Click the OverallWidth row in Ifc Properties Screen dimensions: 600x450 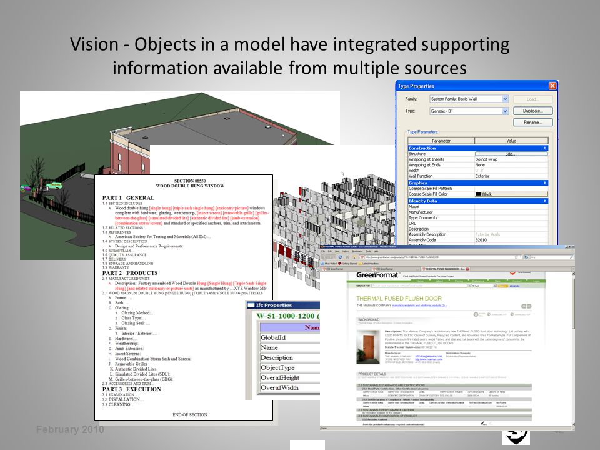pos(289,387)
